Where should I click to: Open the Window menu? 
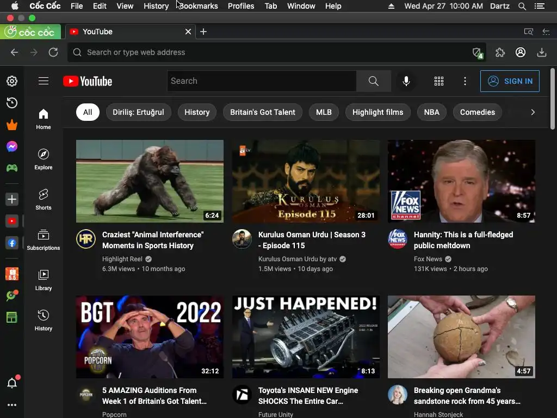[x=301, y=6]
